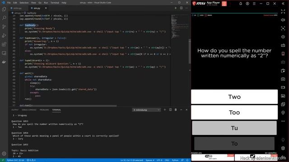289x162 pixels.
Task: Split the terminal panel
Action: [x=170, y=110]
